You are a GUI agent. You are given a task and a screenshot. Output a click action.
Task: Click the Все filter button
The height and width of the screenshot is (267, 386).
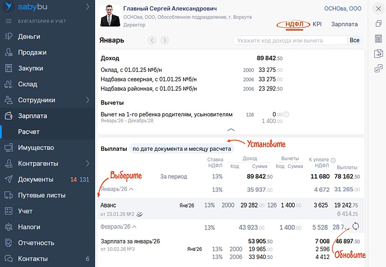[354, 41]
